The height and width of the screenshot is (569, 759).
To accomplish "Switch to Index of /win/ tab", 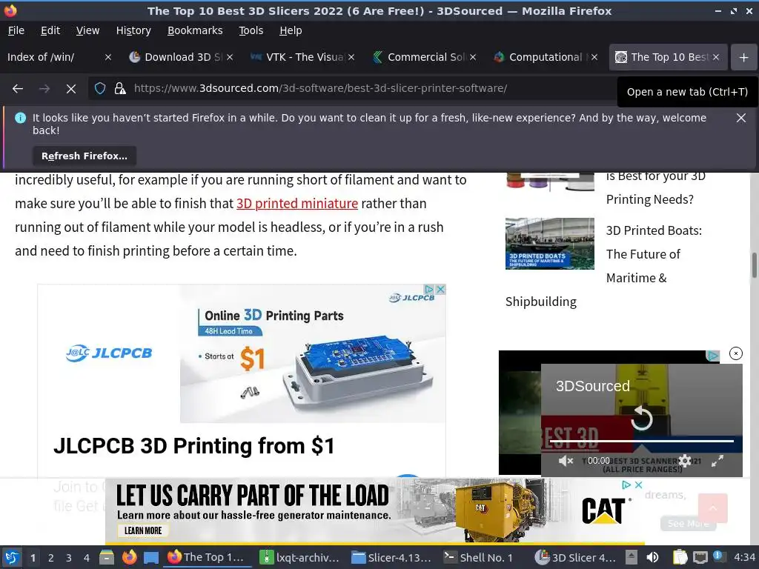I will pos(53,57).
